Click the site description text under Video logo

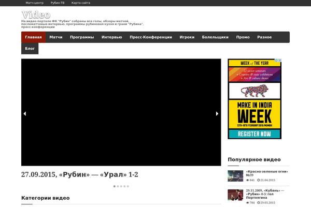click(82, 24)
